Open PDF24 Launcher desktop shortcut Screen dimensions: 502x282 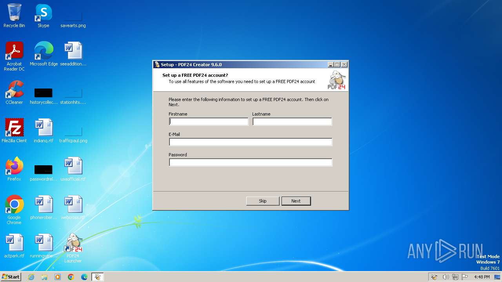[73, 248]
